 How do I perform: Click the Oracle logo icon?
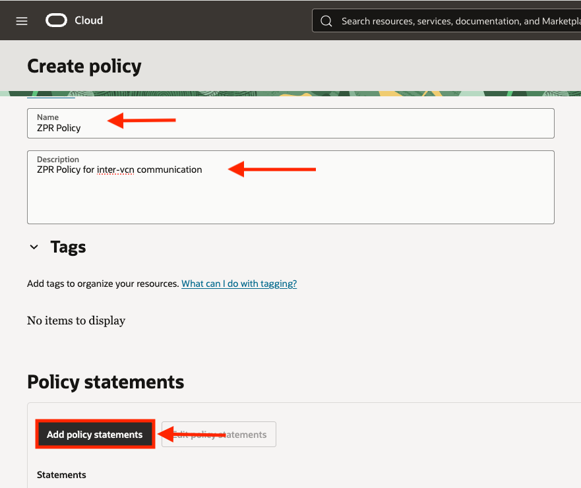point(57,20)
